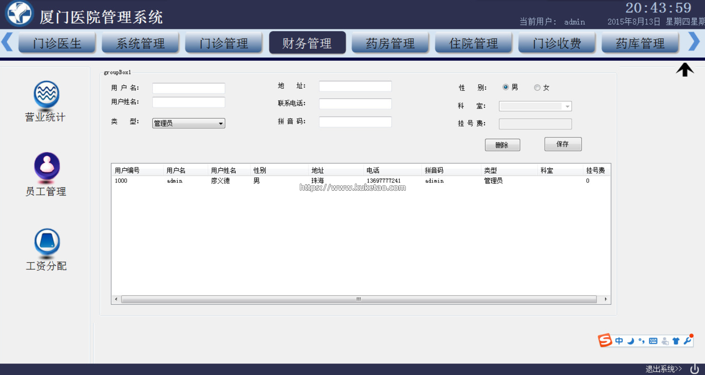Click the hospital system logo
Image resolution: width=705 pixels, height=375 pixels.
point(19,13)
